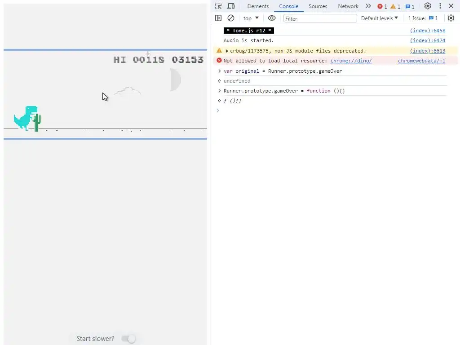The height and width of the screenshot is (345, 460).
Task: Click the HI 00118 high score
Action: click(139, 60)
